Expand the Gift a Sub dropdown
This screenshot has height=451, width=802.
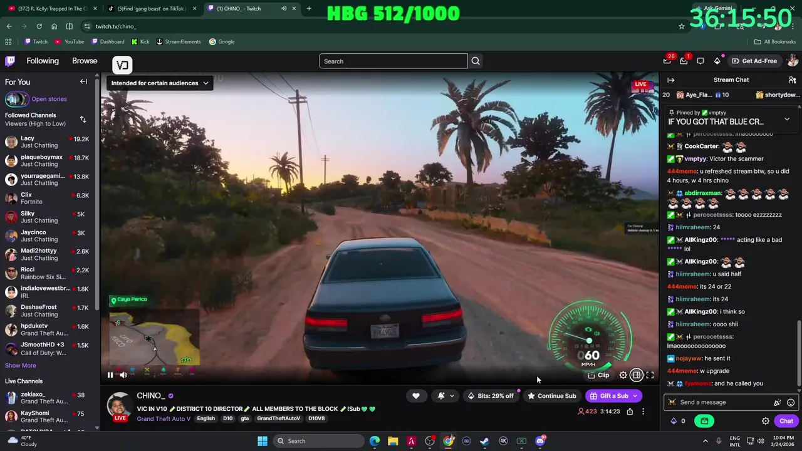point(635,396)
